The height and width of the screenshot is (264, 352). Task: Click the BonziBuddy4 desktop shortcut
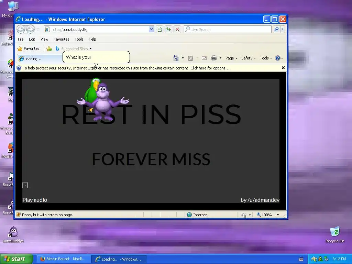13,235
